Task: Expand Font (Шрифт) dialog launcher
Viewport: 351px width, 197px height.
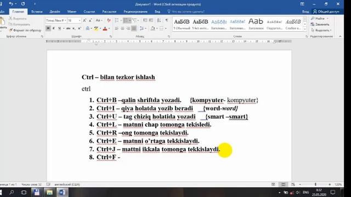Action: tap(111, 36)
